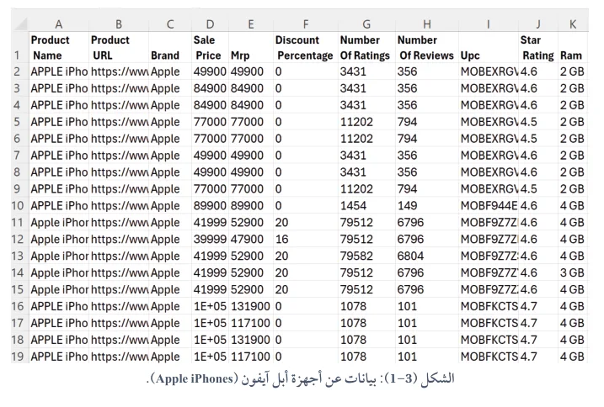The width and height of the screenshot is (604, 407).
Task: Select row 5 header number
Action: tap(17, 122)
